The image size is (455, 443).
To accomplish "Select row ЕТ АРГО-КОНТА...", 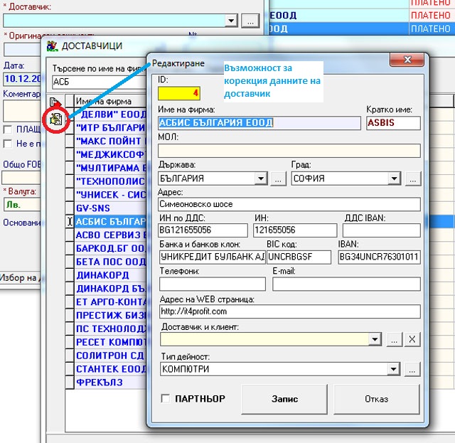I will click(x=111, y=302).
